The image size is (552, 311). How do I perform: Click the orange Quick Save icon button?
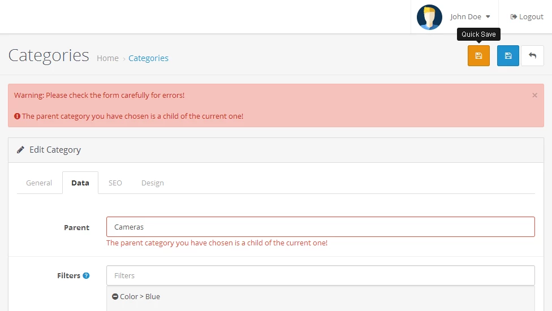[x=478, y=55]
